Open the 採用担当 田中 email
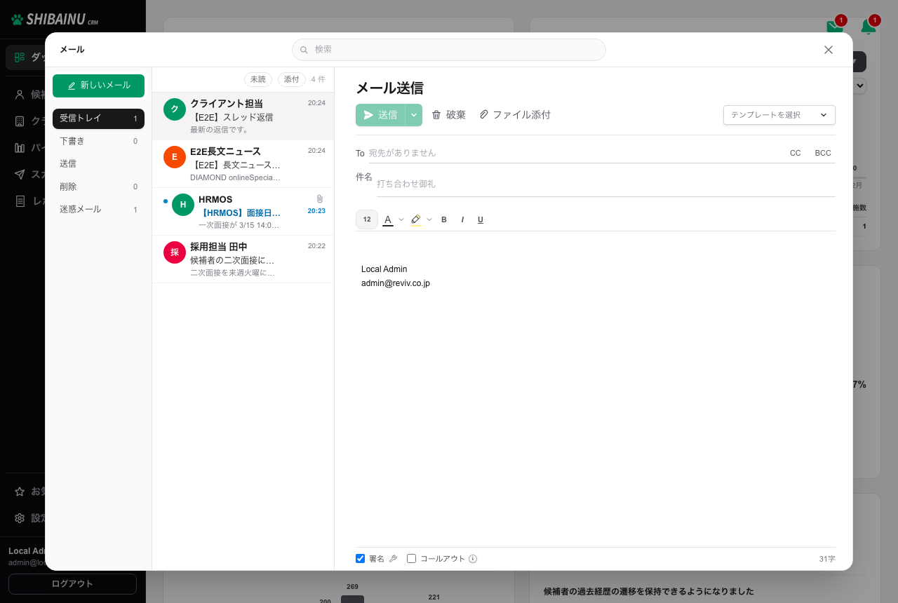The height and width of the screenshot is (603, 898). pyautogui.click(x=243, y=259)
